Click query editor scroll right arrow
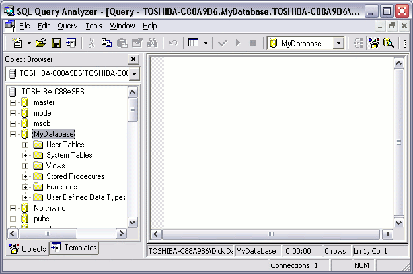Viewport: 413px width, 274px height. click(387, 234)
